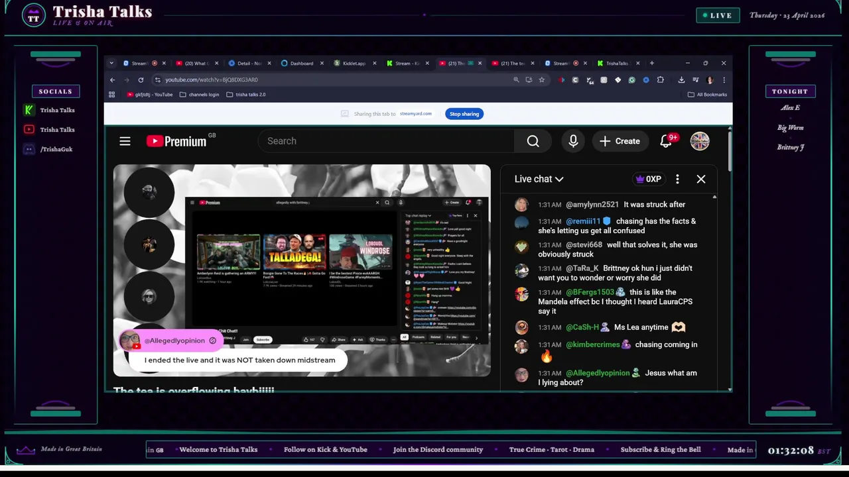Viewport: 849px width, 477px height.
Task: Open the Chrome profile avatar
Action: (710, 79)
